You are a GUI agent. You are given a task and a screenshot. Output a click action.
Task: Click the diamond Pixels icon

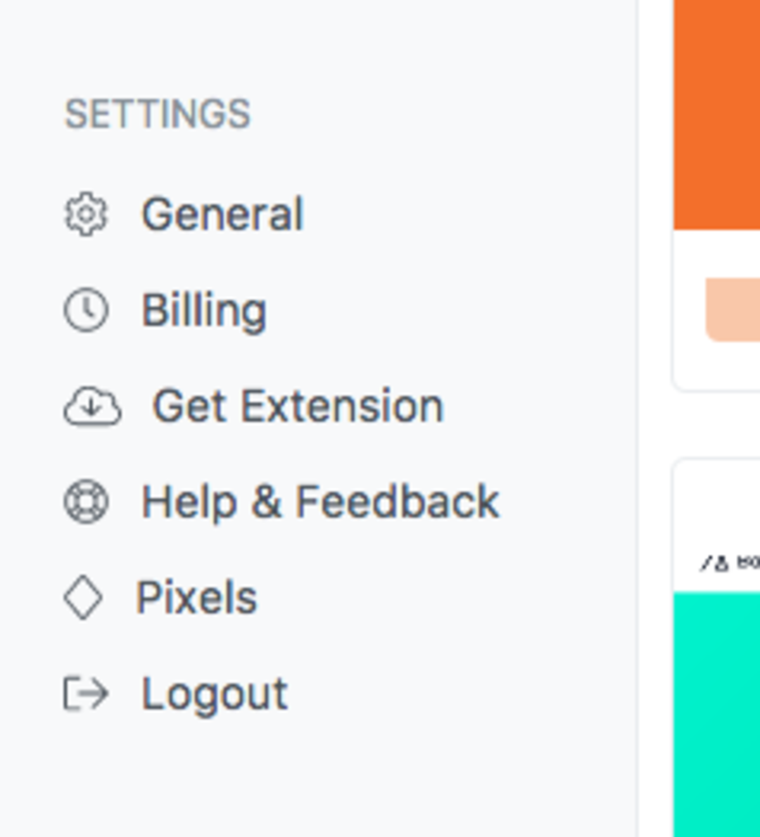83,597
